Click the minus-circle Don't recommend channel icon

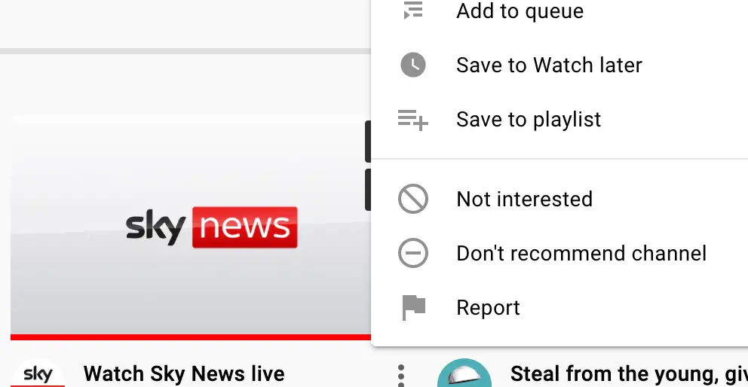[x=412, y=254]
